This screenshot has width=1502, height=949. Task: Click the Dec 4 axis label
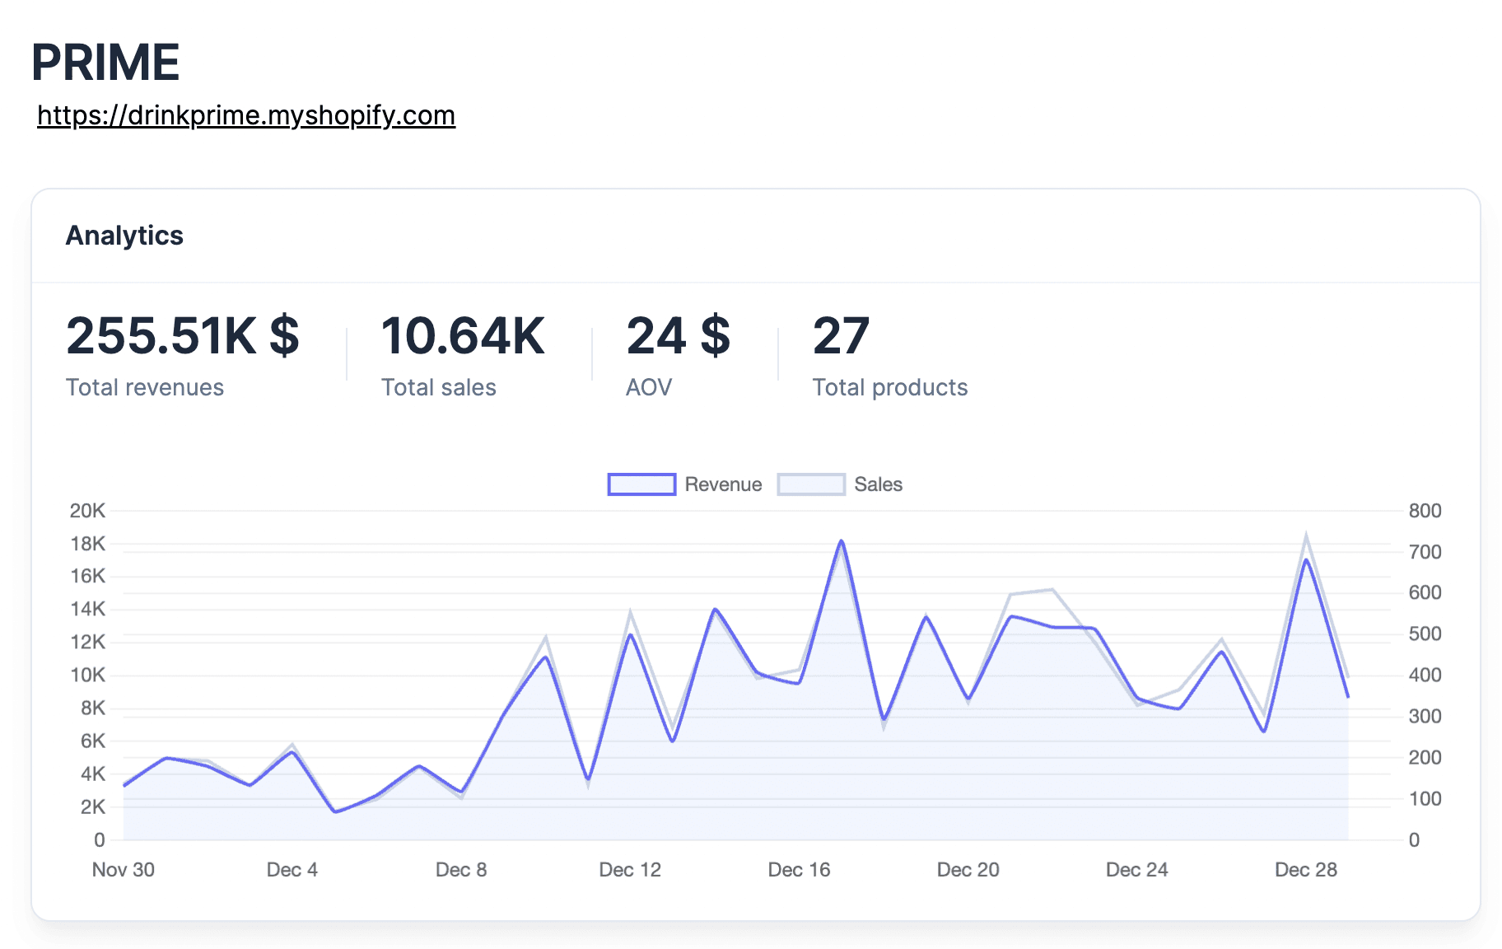pos(292,870)
